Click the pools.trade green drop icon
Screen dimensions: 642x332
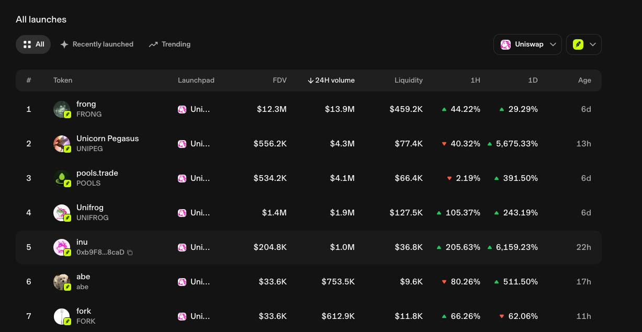(x=62, y=178)
